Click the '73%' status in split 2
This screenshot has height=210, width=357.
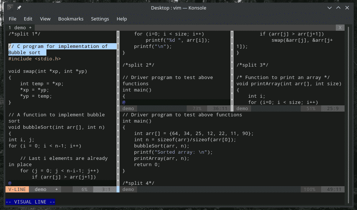[197, 109]
